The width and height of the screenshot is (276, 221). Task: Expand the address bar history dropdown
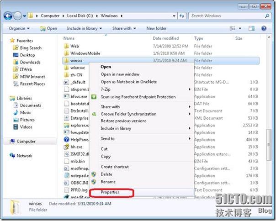pos(174,16)
